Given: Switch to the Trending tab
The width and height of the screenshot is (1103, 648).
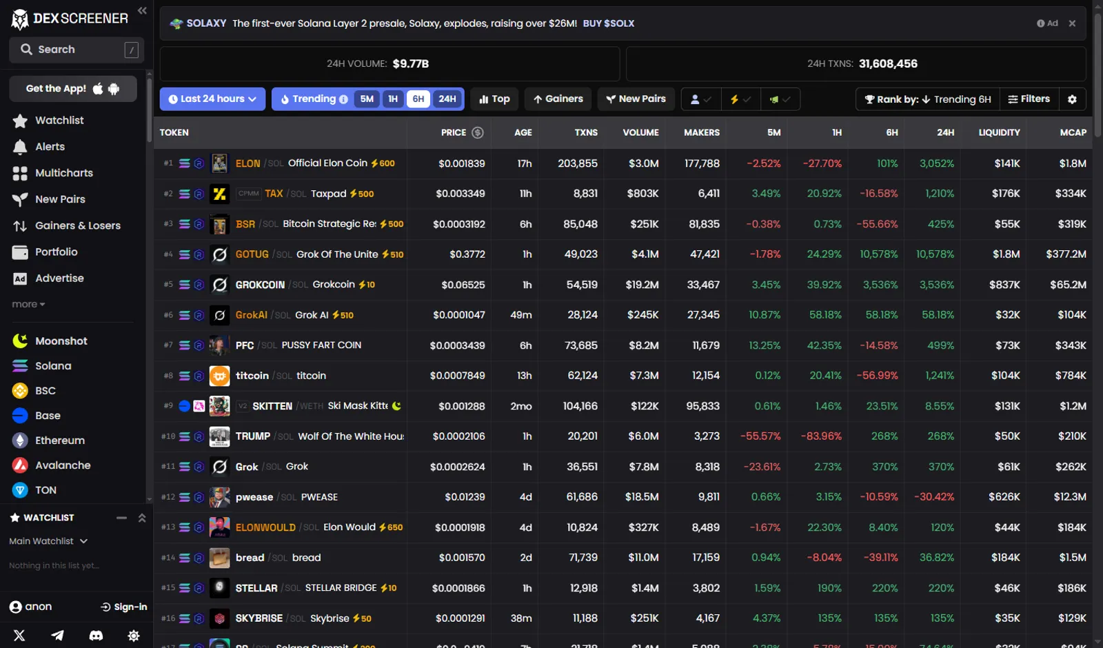Looking at the screenshot, I should [313, 99].
